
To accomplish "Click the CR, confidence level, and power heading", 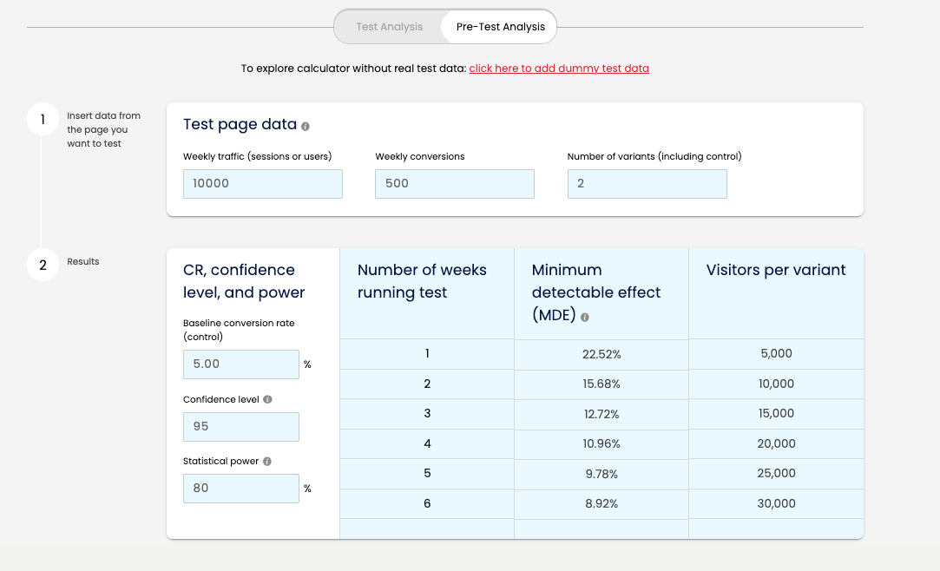I will point(244,281).
